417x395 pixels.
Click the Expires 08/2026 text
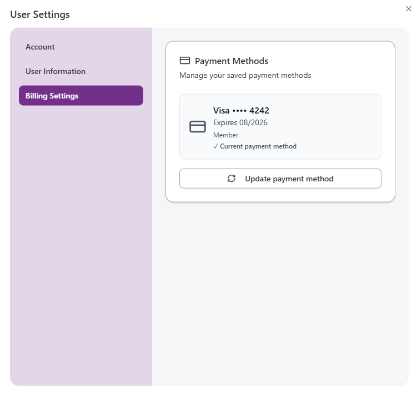click(x=240, y=123)
